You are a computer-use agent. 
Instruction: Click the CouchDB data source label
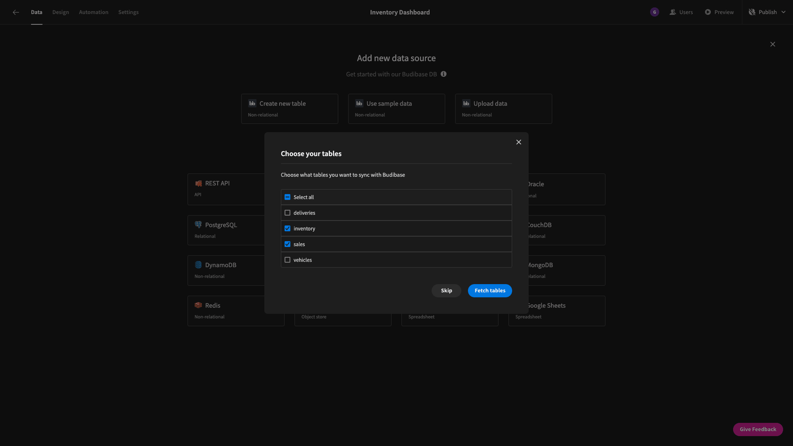[540, 225]
